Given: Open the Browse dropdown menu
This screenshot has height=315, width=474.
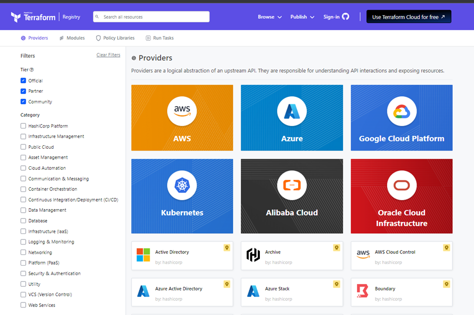Looking at the screenshot, I should (x=269, y=17).
